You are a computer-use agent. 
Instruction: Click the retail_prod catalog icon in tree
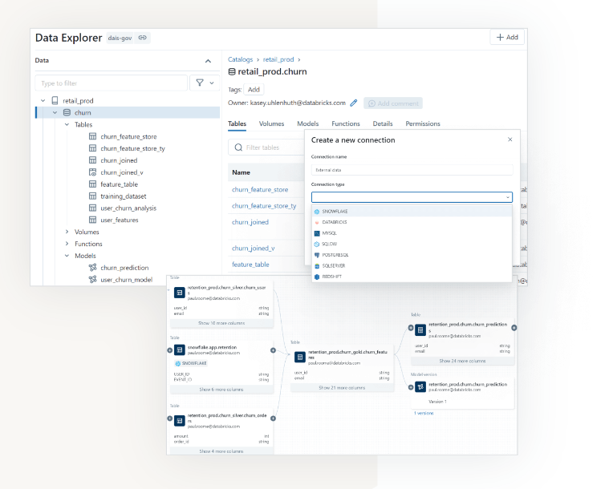(55, 101)
